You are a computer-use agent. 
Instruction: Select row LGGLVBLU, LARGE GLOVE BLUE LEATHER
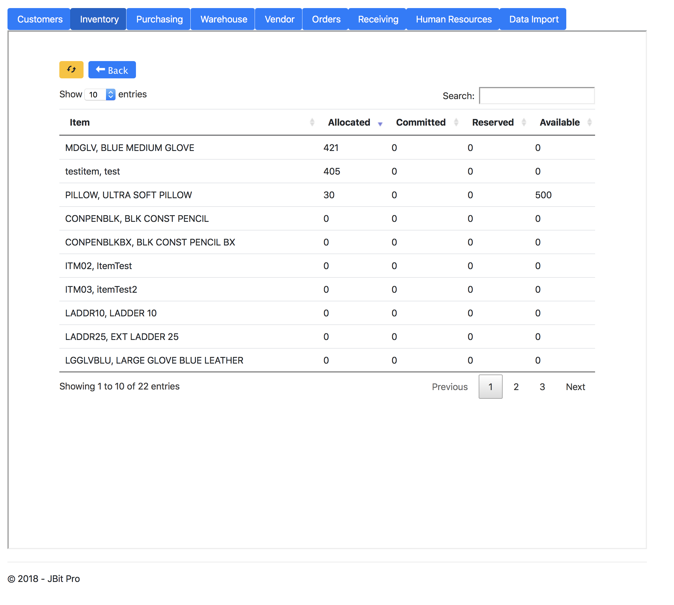point(327,360)
